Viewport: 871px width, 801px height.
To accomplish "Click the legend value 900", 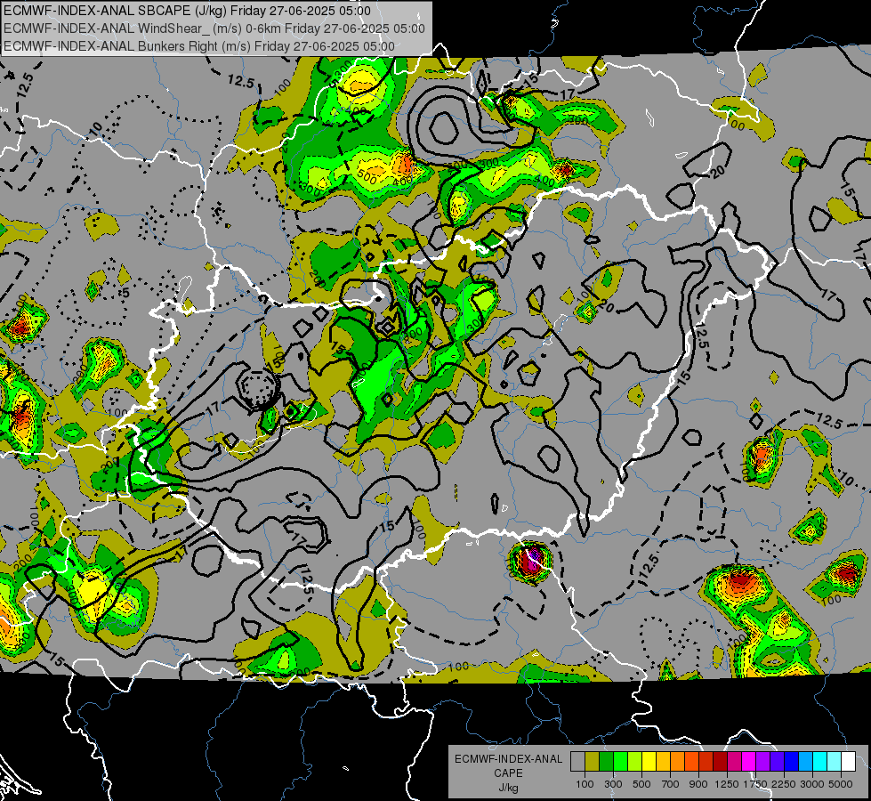I will 698,784.
